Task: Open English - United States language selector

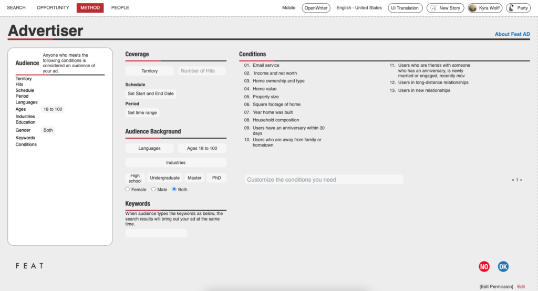Action: tap(359, 7)
